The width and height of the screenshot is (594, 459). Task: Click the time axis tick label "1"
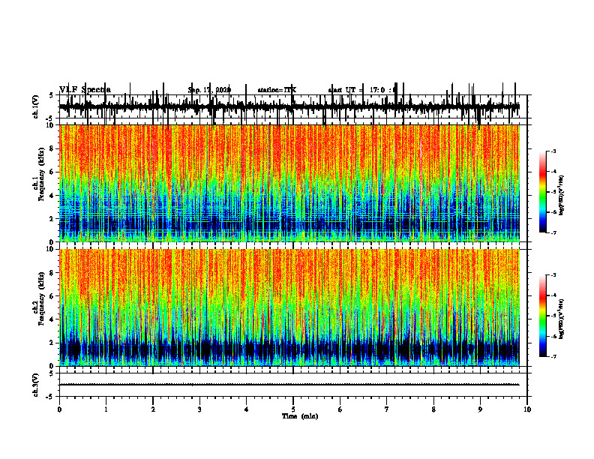click(x=106, y=409)
